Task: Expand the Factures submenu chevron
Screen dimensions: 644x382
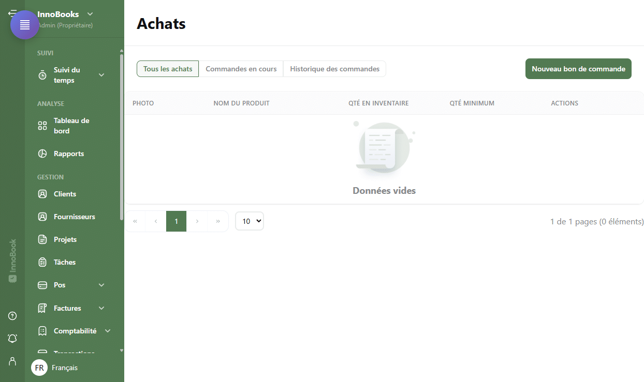Action: [101, 308]
